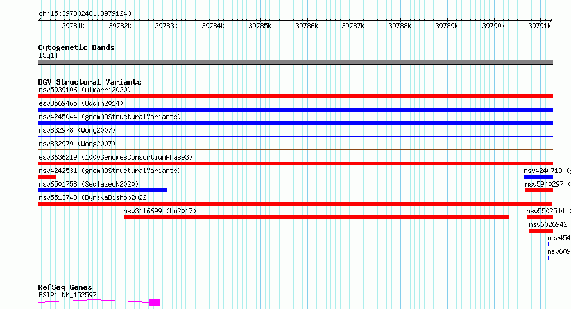Viewport: 571px width, 309px height.
Task: Click the gray 15q14 cytogenetic band bar
Action: (x=295, y=62)
